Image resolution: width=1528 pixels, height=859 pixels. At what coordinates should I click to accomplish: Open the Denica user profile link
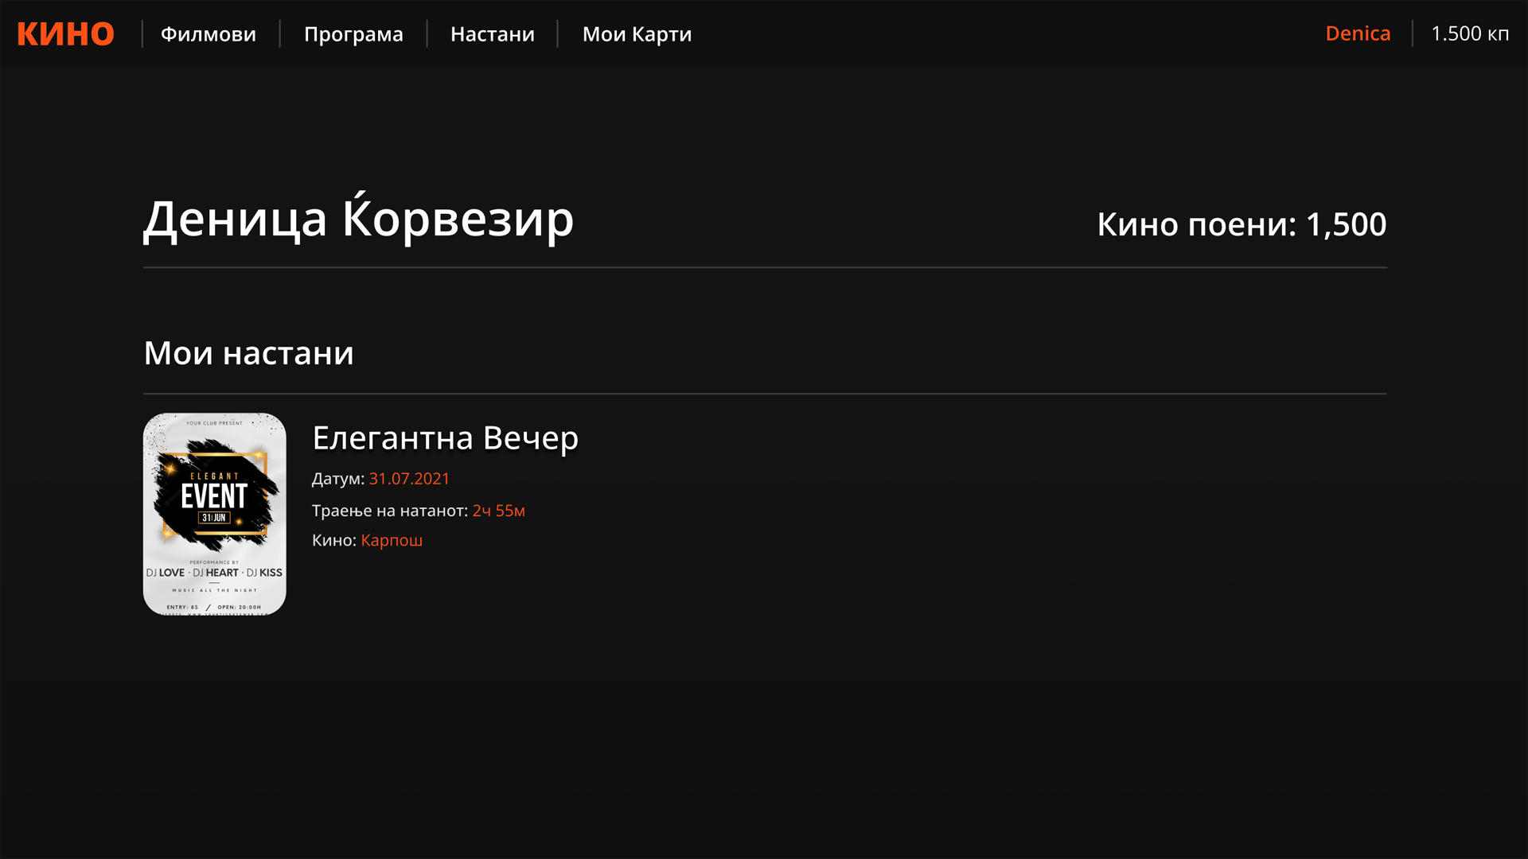(x=1358, y=33)
